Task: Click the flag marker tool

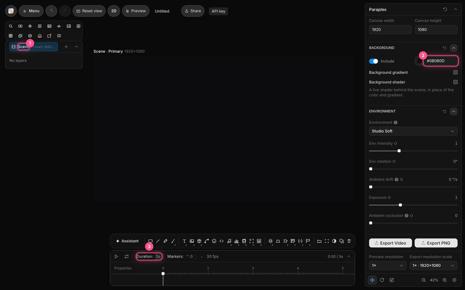Action: (x=308, y=241)
